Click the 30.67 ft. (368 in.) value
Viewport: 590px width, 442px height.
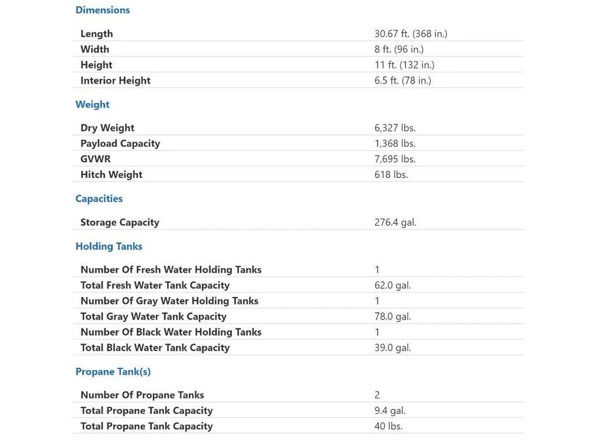click(411, 34)
